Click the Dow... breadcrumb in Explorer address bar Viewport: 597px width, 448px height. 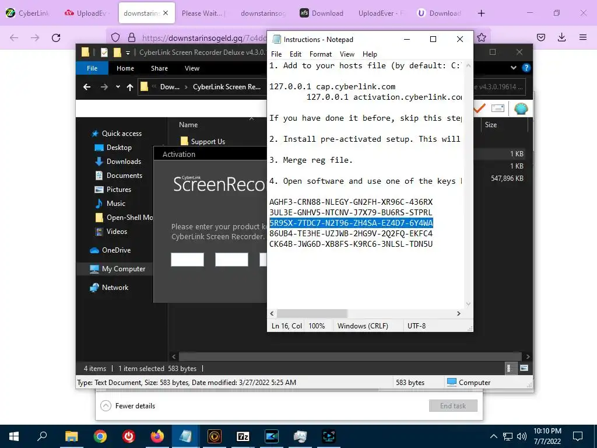coord(170,87)
